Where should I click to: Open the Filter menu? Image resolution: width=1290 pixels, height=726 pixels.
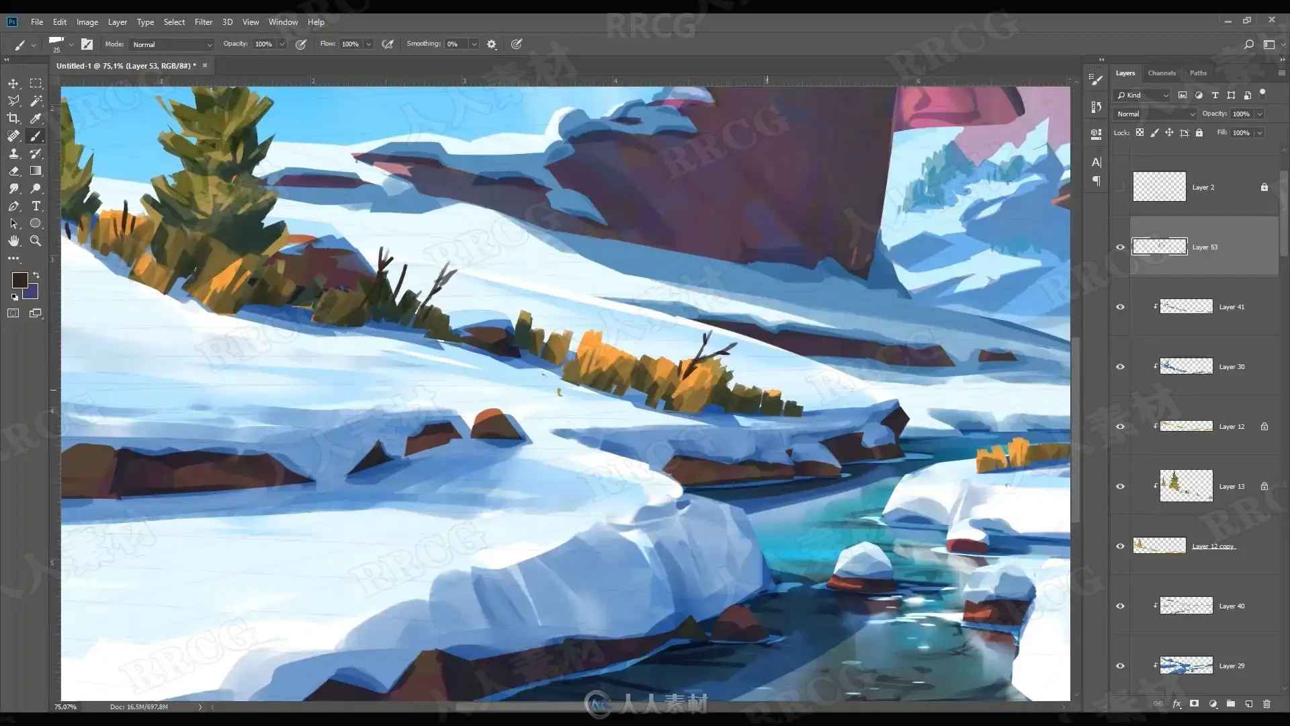pos(204,22)
